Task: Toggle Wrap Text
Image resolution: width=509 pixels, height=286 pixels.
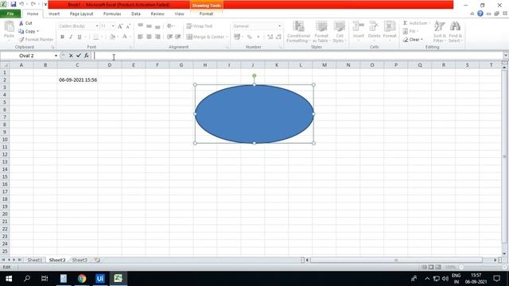Action: tap(200, 26)
